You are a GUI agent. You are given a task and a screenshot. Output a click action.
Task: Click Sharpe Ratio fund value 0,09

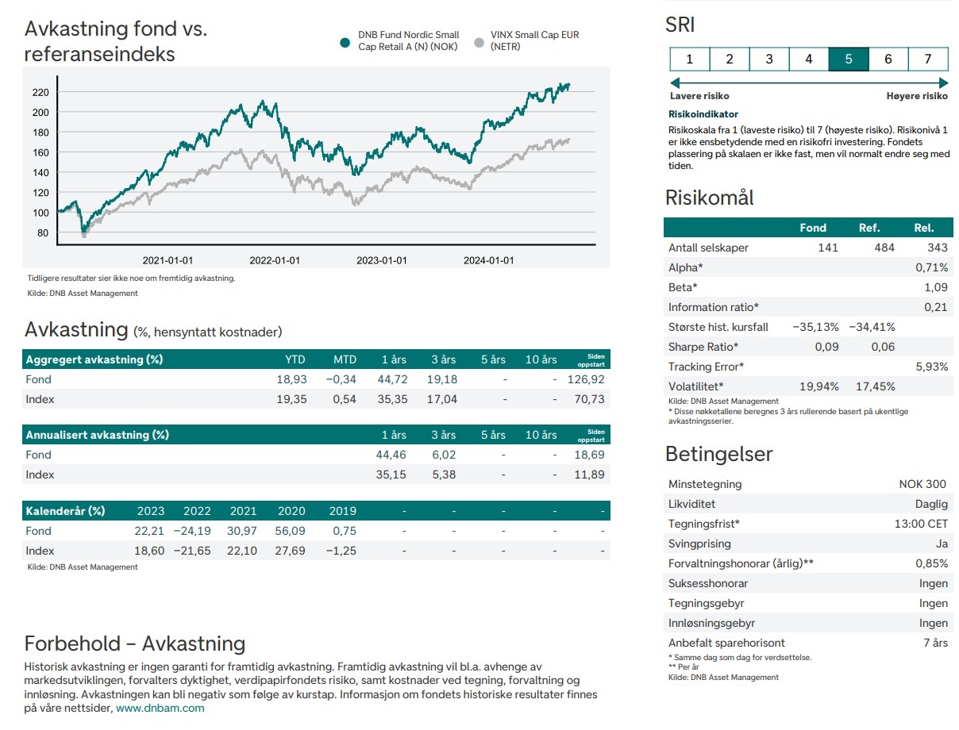(827, 347)
